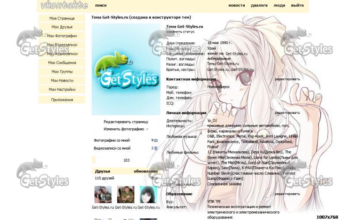Click the rating bar showing 103

pyautogui.click(x=126, y=160)
